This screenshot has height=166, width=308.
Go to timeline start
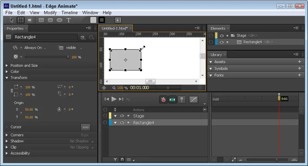pyautogui.click(x=107, y=99)
